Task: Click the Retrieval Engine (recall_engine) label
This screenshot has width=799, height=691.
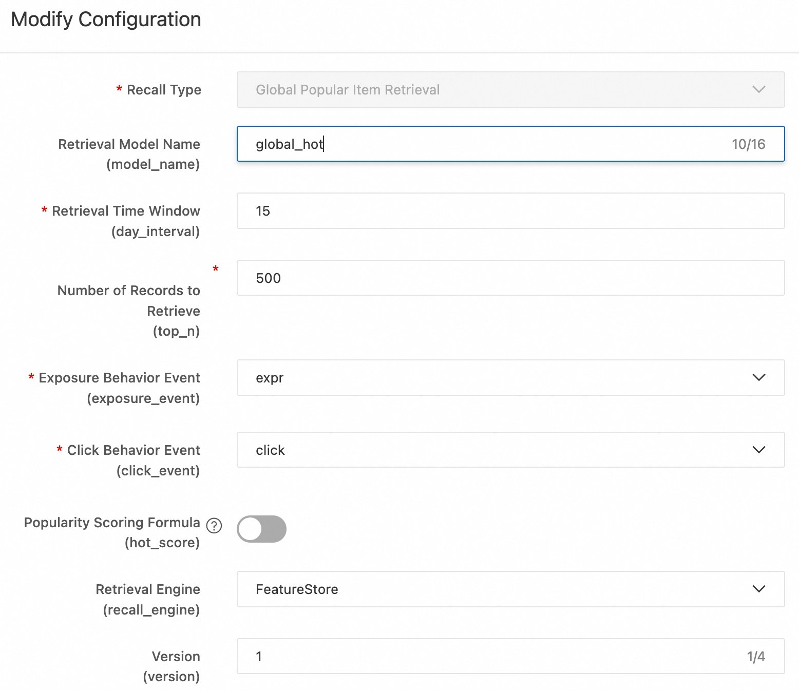Action: pos(148,600)
